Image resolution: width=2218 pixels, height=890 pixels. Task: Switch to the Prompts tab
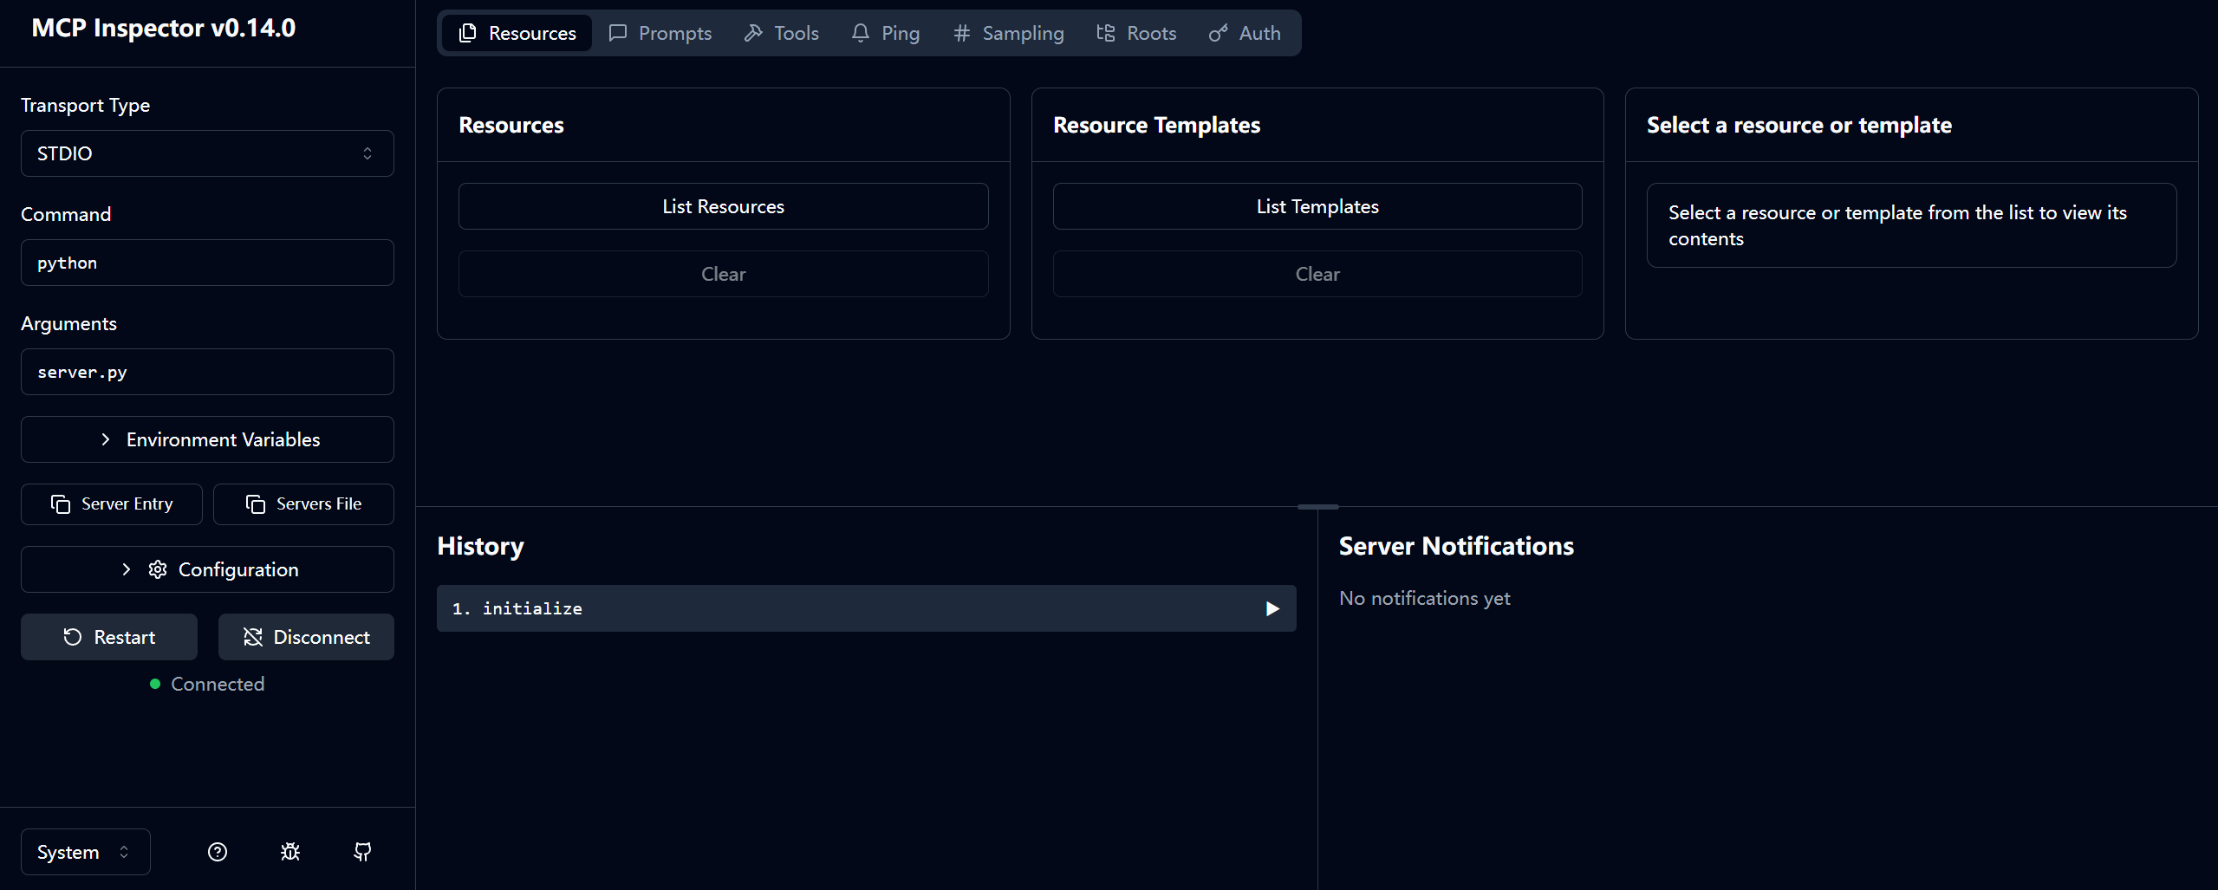pyautogui.click(x=660, y=33)
